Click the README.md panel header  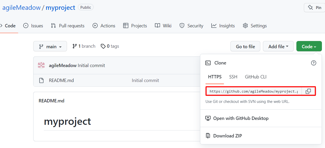tap(51, 101)
